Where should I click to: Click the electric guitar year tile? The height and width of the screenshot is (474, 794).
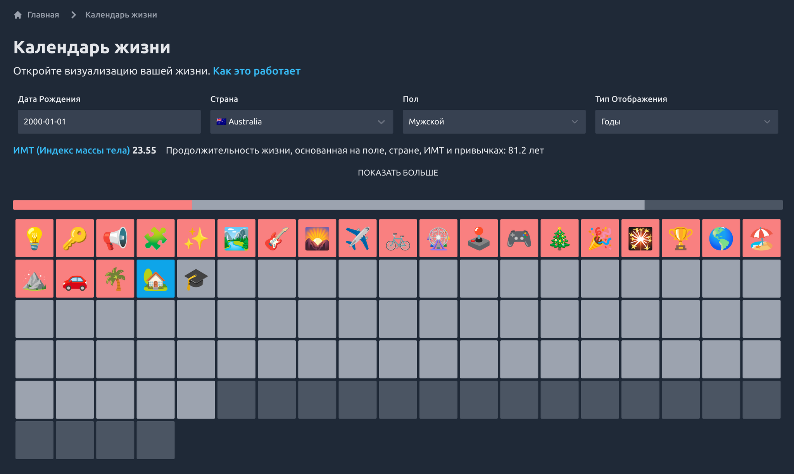277,238
